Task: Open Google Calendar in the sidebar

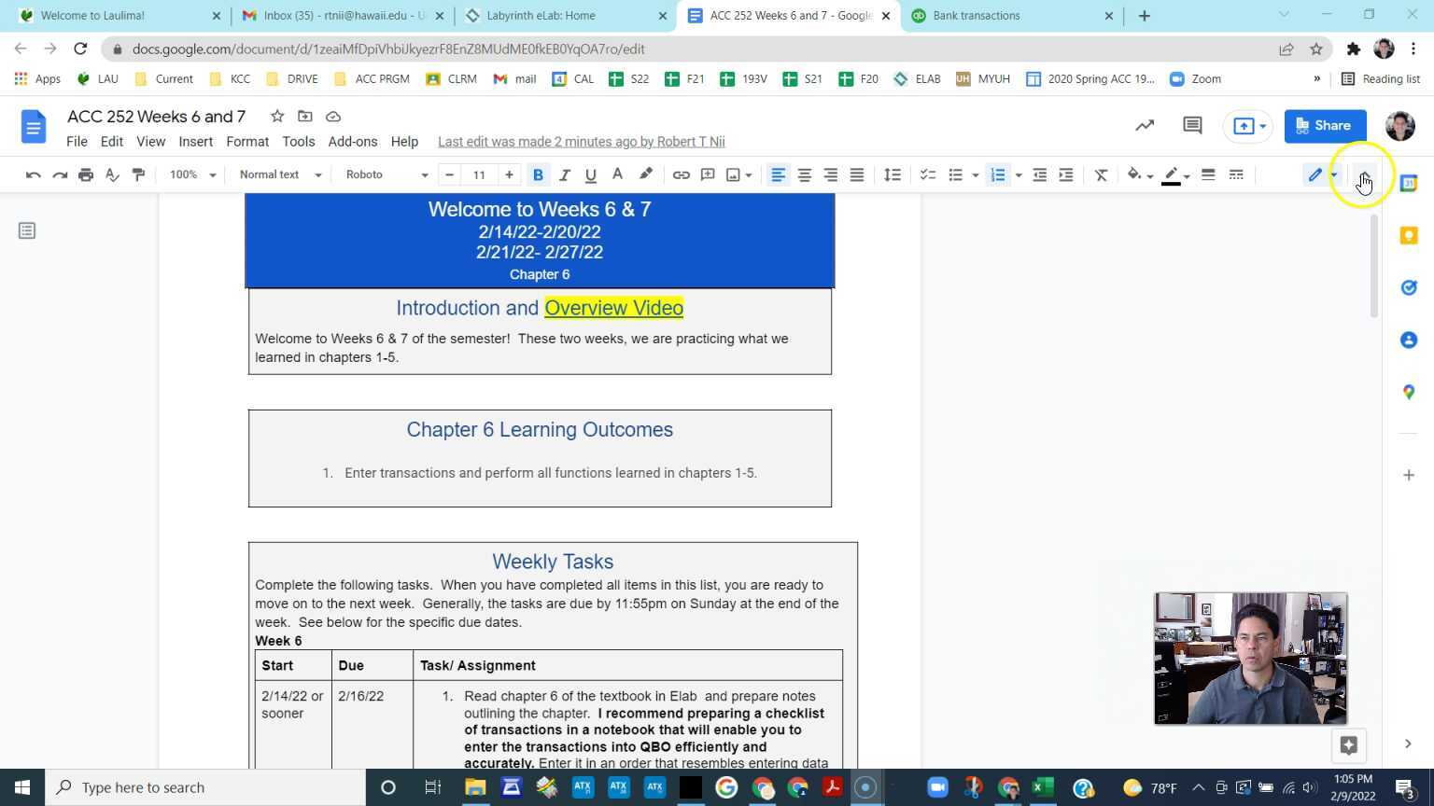Action: click(1409, 183)
